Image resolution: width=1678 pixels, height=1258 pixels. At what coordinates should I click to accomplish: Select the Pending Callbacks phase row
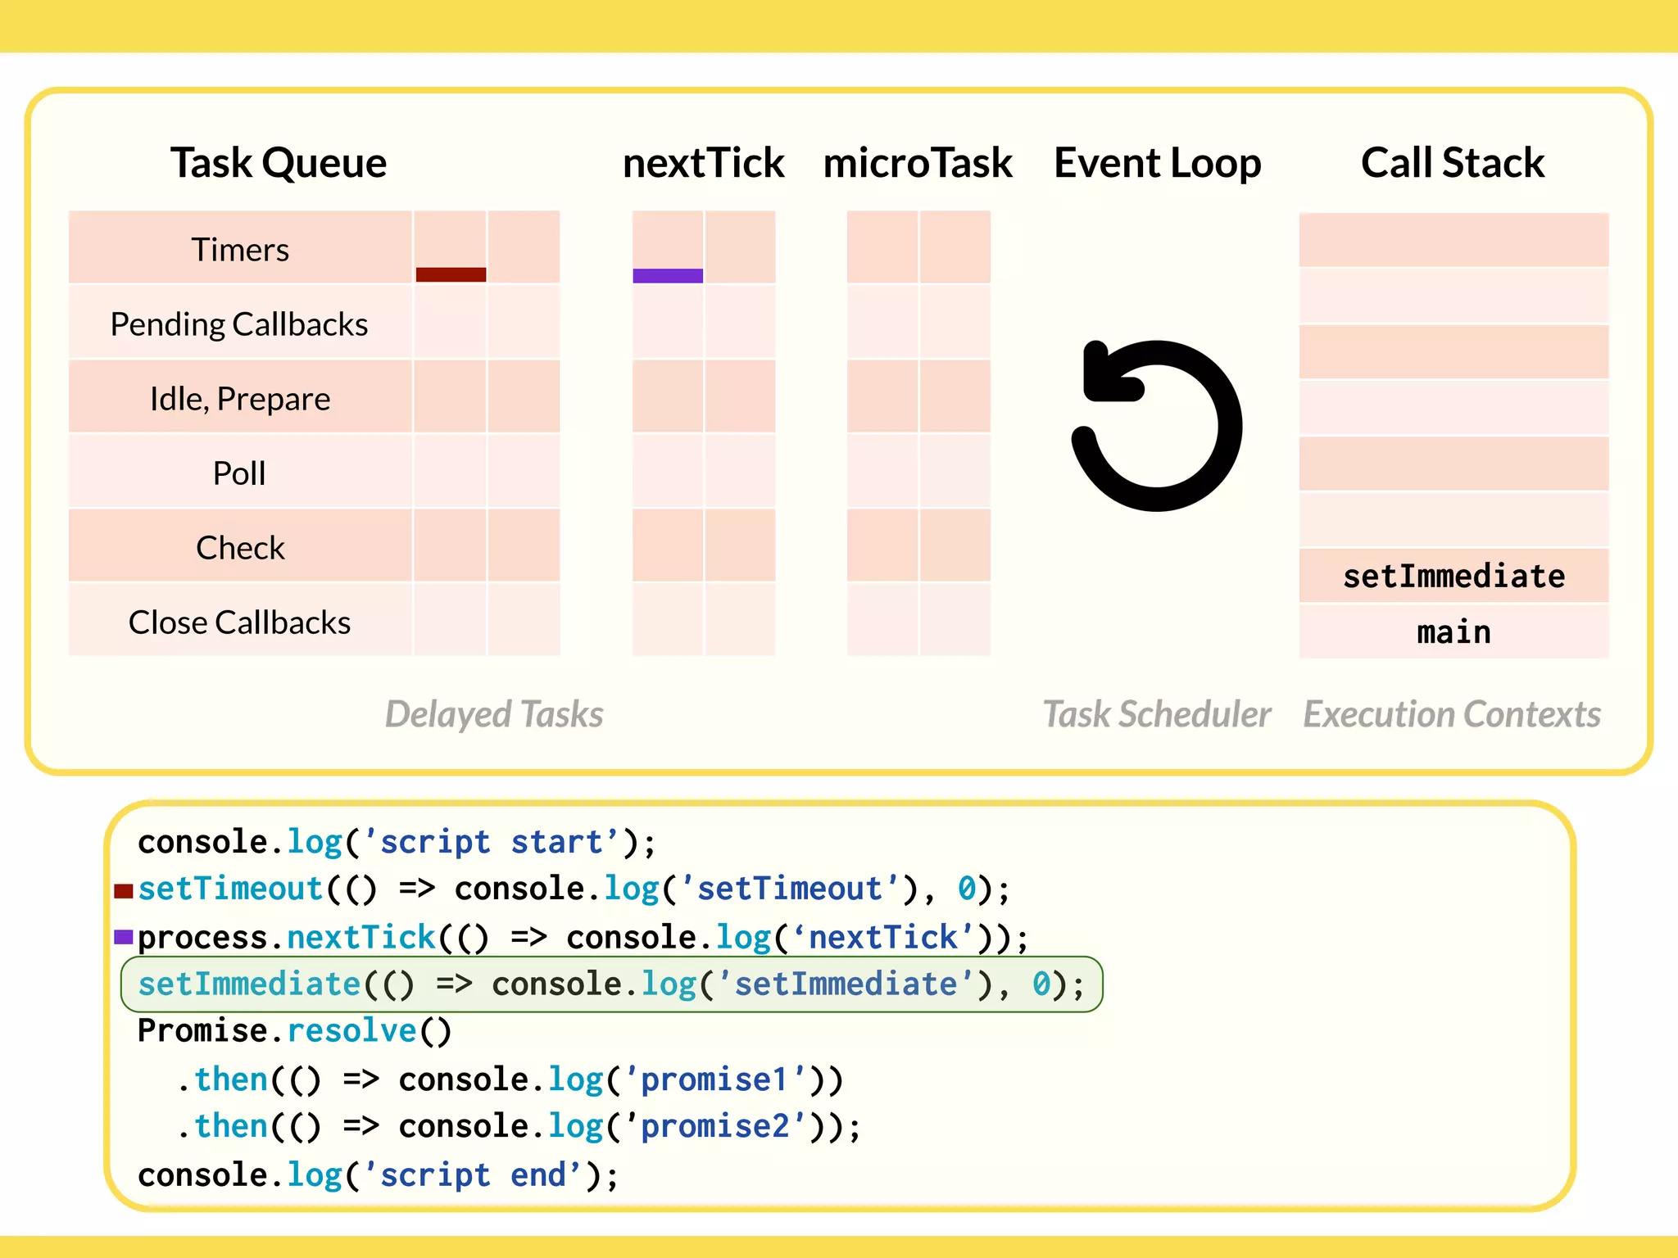(x=239, y=324)
